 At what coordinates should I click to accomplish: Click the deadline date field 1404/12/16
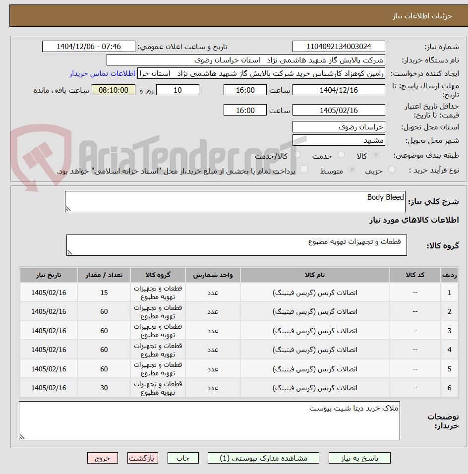click(339, 90)
